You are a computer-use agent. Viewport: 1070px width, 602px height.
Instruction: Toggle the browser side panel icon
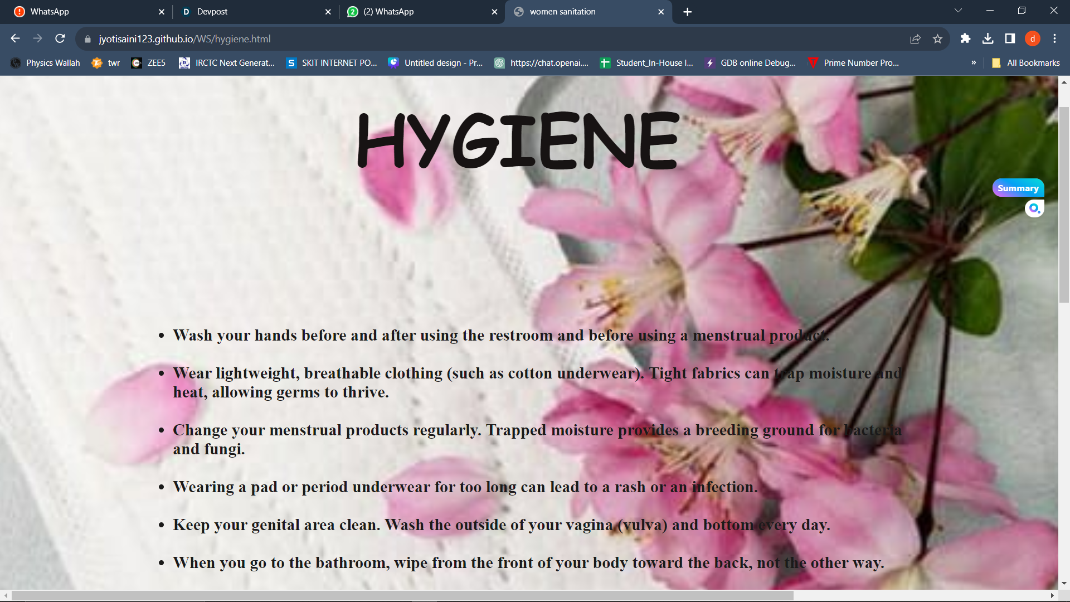(1010, 38)
